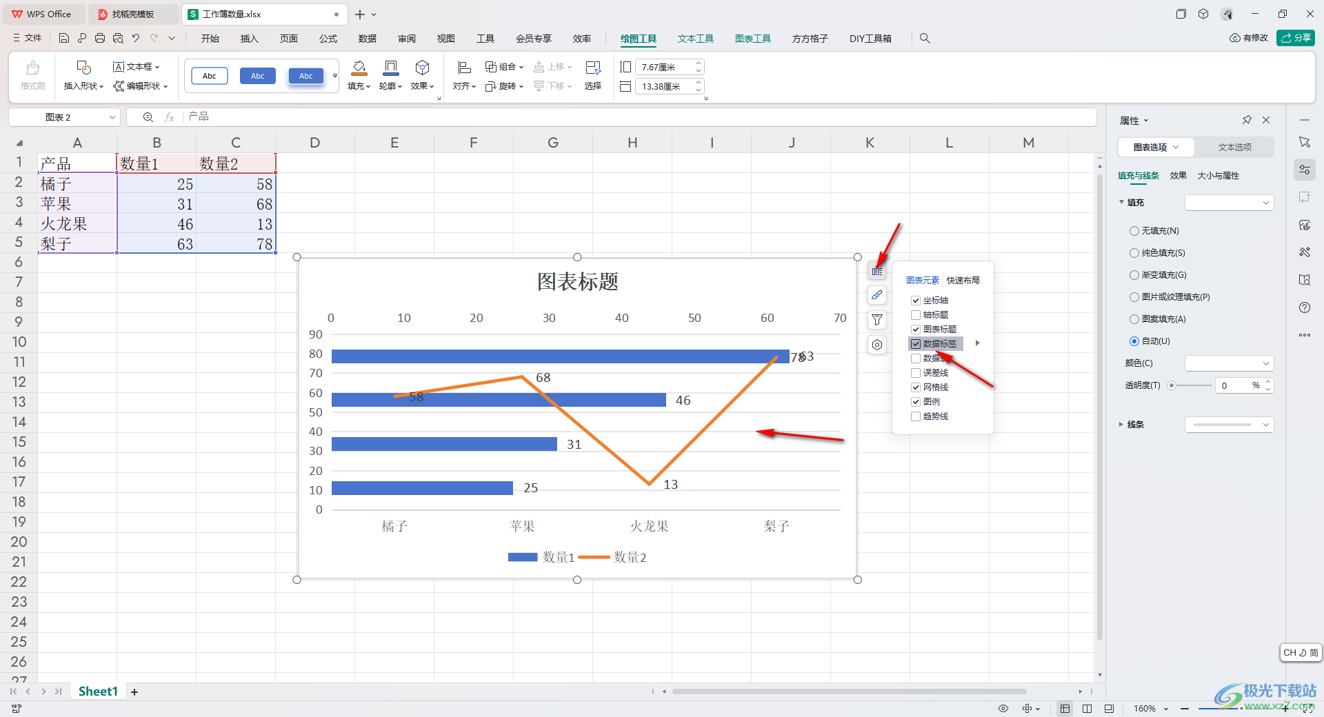Click the Outline tool icon
Image resolution: width=1324 pixels, height=717 pixels.
[x=390, y=68]
